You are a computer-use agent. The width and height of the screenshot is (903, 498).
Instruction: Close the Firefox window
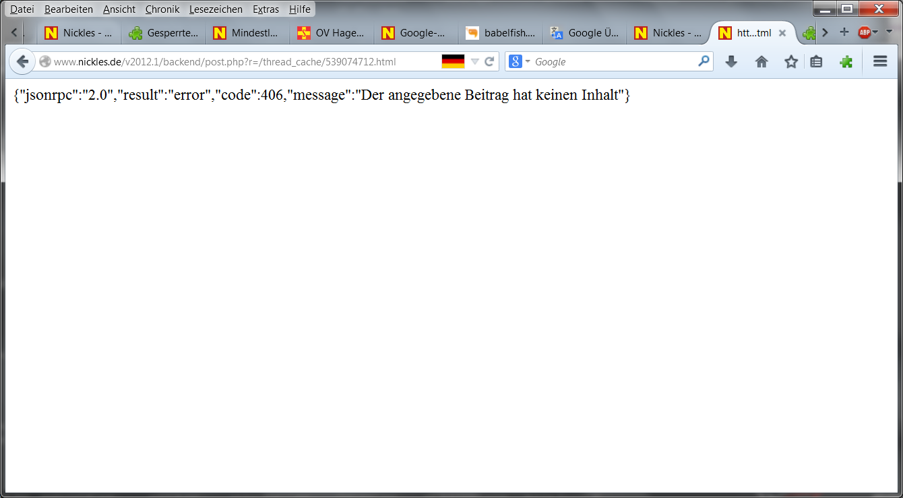click(x=879, y=9)
